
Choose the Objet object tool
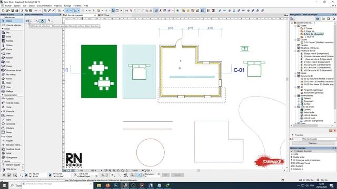pyautogui.click(x=12, y=83)
